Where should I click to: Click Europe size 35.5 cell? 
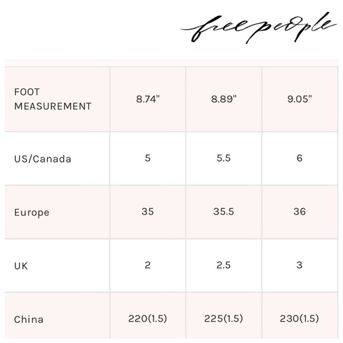click(224, 212)
